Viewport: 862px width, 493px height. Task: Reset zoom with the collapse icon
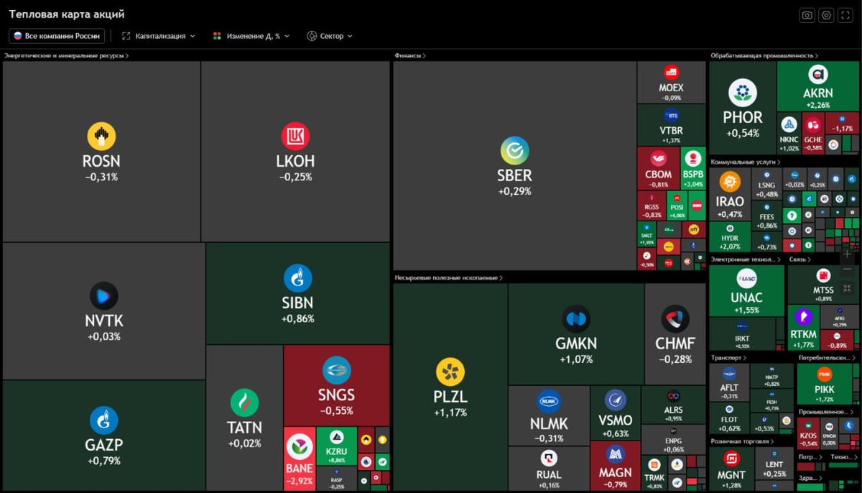[x=847, y=287]
